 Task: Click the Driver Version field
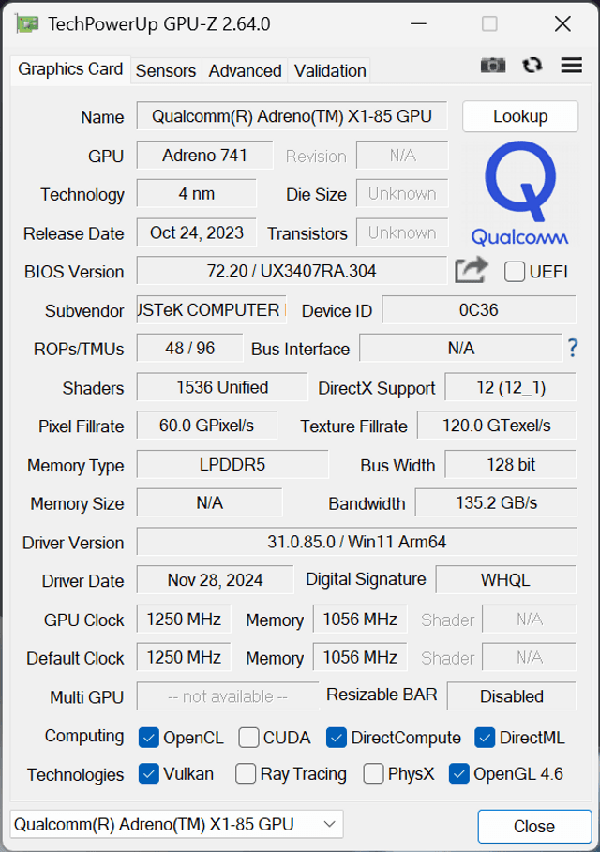pyautogui.click(x=356, y=542)
